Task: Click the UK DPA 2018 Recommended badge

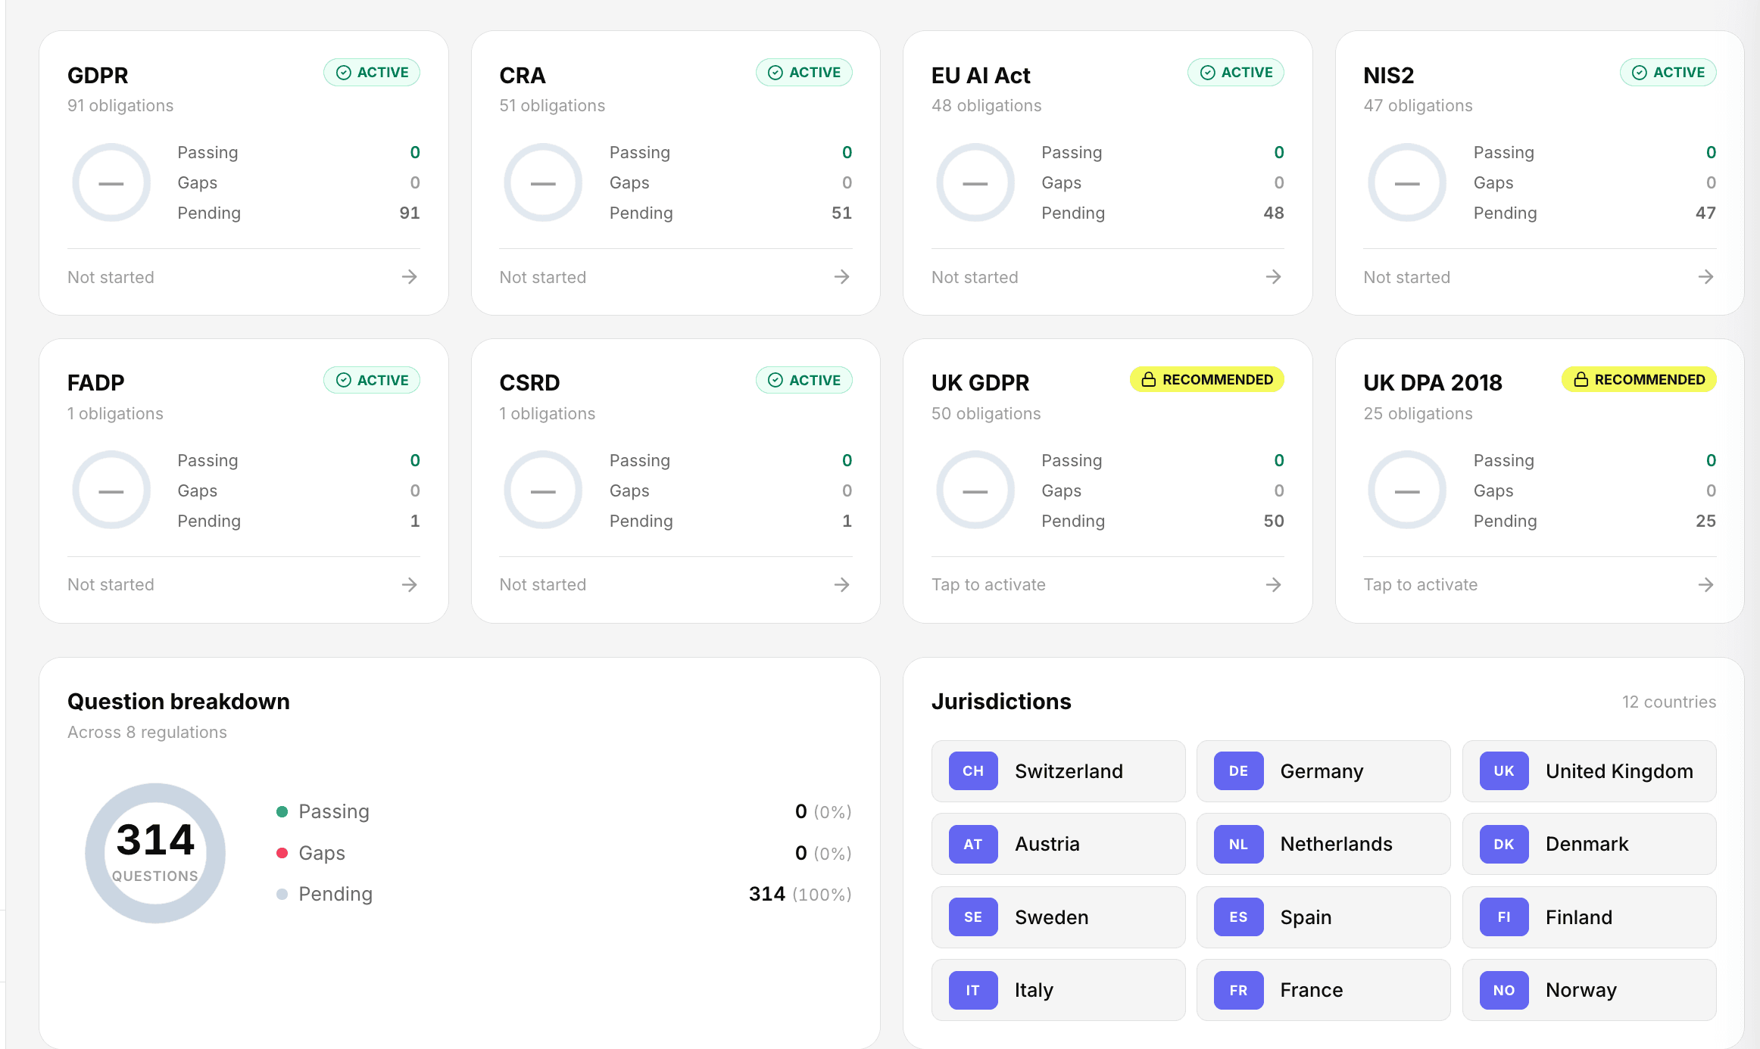Action: (1639, 379)
